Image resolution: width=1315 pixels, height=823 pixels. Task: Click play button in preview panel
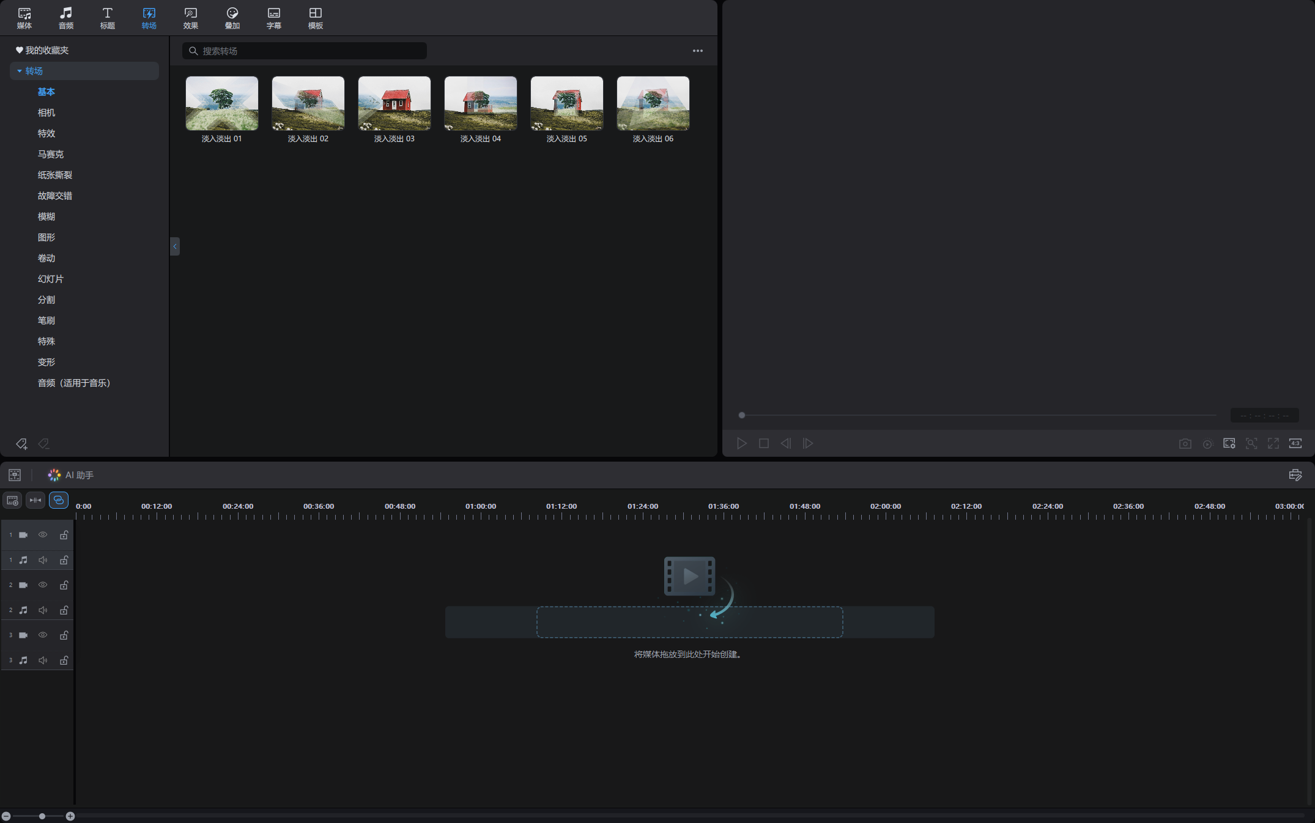tap(741, 444)
